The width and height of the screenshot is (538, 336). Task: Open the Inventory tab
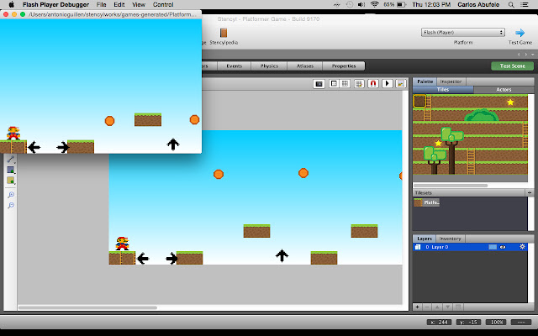click(x=451, y=239)
